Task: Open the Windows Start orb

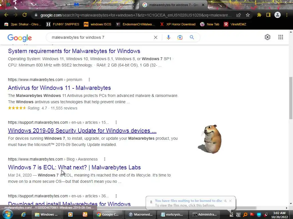Action: pos(7,214)
